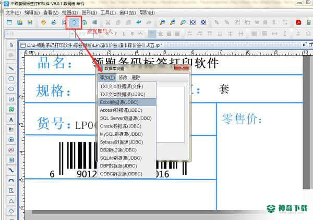Viewport: 313px width, 220px height.
Task: Click the 规格: label on canvas
Action: tap(53, 90)
